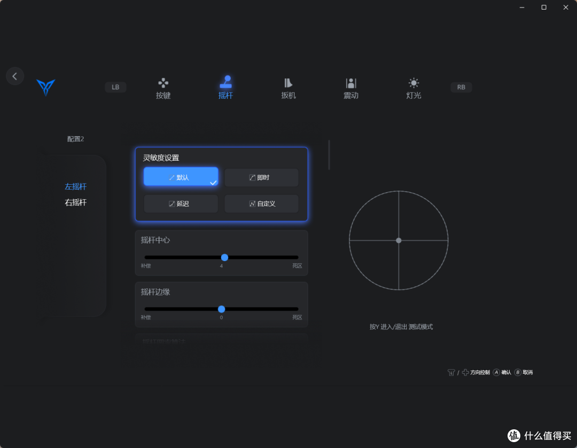The image size is (577, 448).
Task: Select 右摇杆 in the side panel
Action: [x=75, y=202]
